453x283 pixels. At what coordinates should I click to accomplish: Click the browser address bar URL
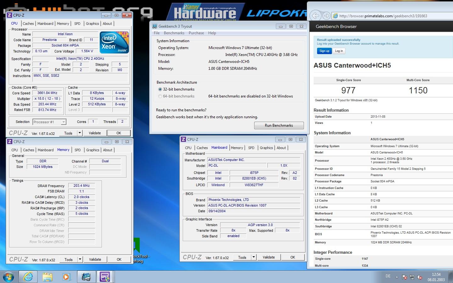(383, 16)
